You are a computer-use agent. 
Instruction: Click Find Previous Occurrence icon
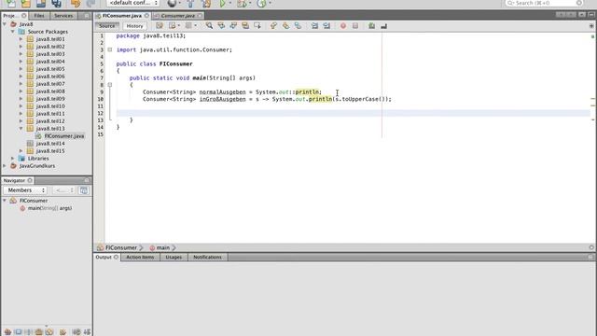click(221, 26)
